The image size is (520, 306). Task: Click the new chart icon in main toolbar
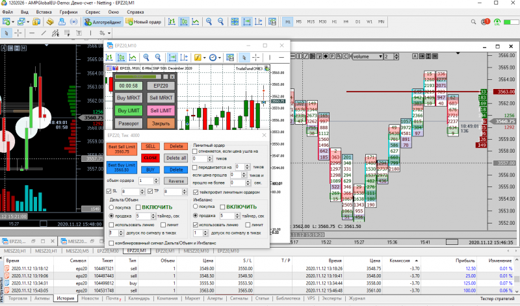click(6, 22)
